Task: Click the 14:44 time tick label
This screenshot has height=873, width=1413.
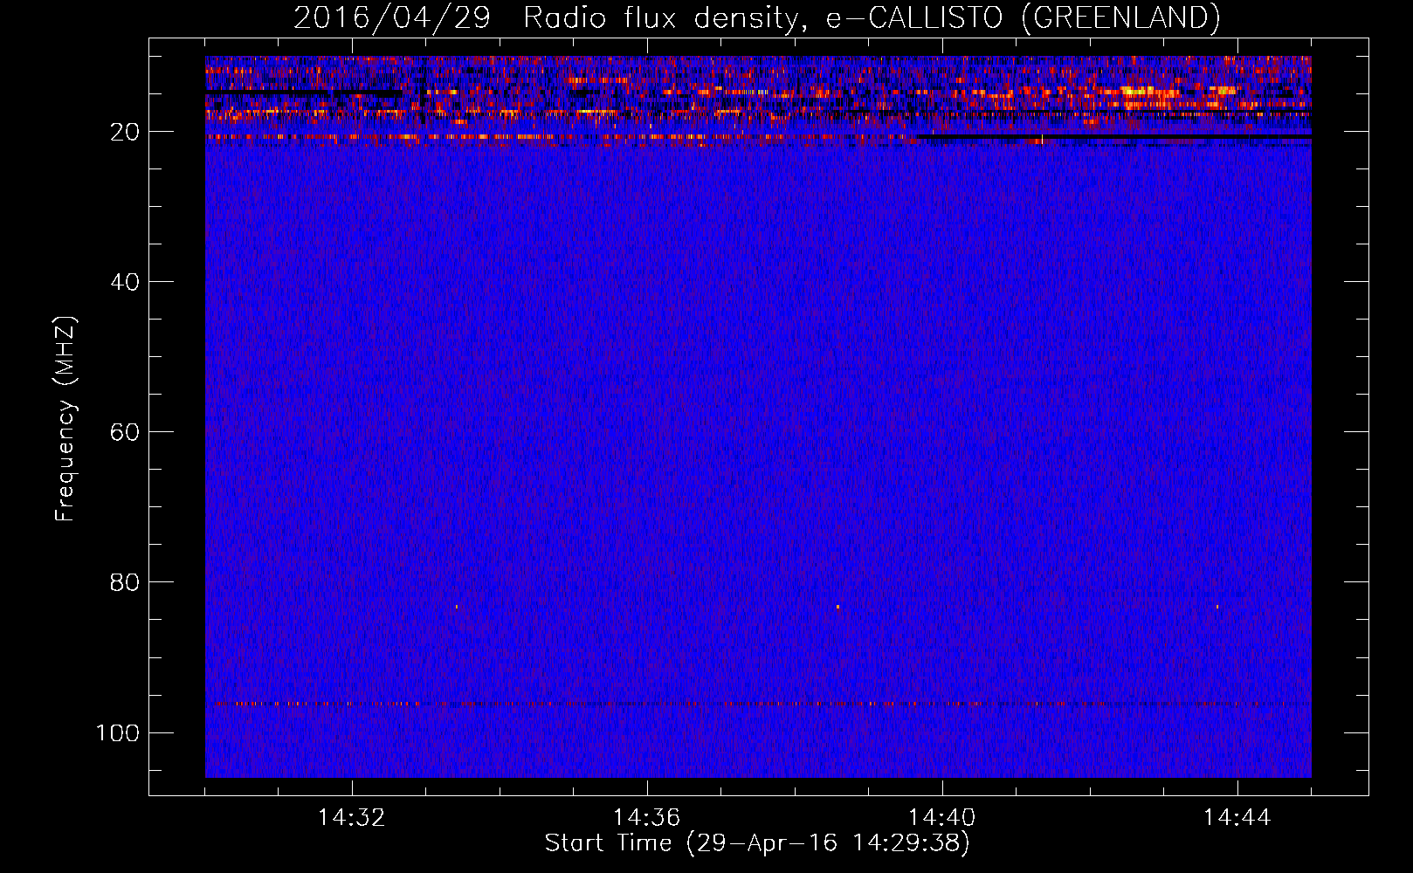Action: 1237,817
